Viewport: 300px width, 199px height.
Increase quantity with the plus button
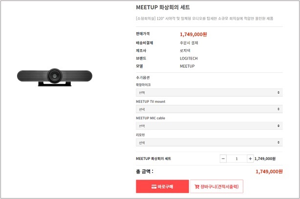point(250,159)
